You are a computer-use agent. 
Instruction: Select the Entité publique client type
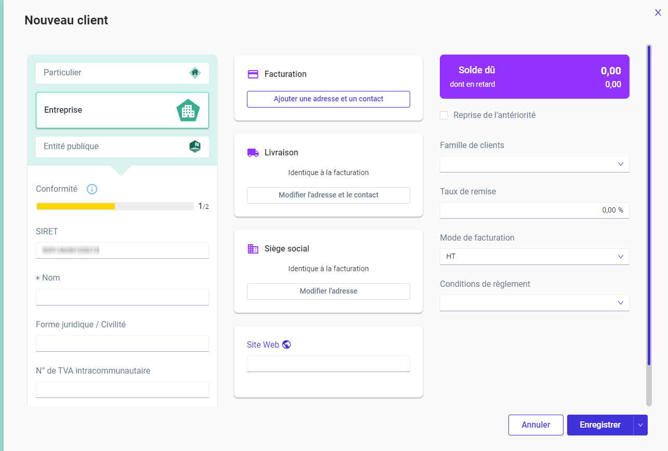(x=122, y=147)
